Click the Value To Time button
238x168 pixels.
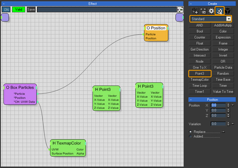click(223, 91)
